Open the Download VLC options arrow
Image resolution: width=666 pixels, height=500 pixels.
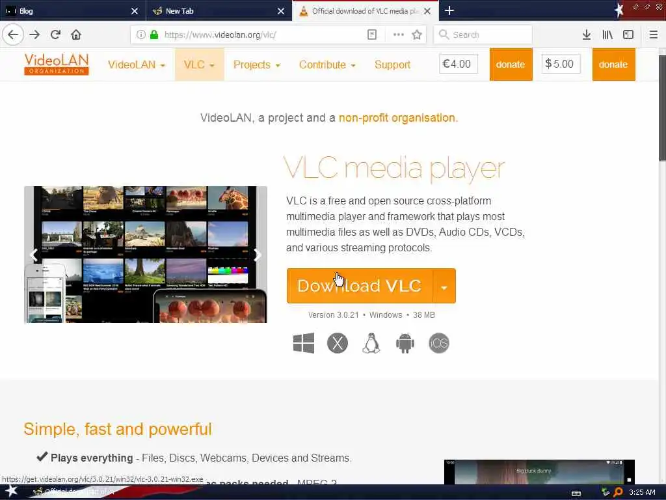click(444, 286)
